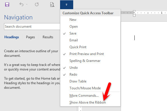
Task: Click the purple Save icon
Action: [x=7, y=5]
